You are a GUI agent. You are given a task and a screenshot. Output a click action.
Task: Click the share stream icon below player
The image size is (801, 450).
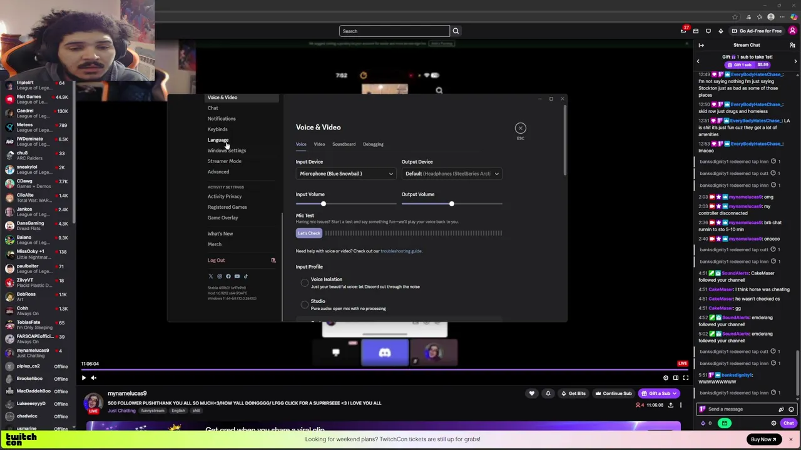pos(670,405)
